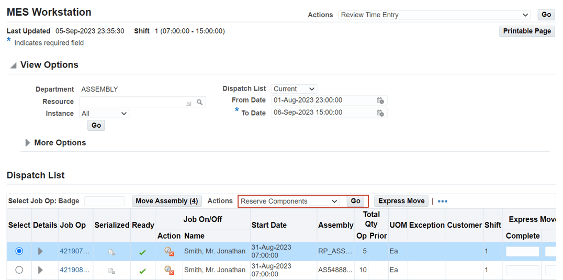Click the 1 (07:00:00 - 15:00:00) Shift value
The width and height of the screenshot is (563, 280).
point(189,31)
